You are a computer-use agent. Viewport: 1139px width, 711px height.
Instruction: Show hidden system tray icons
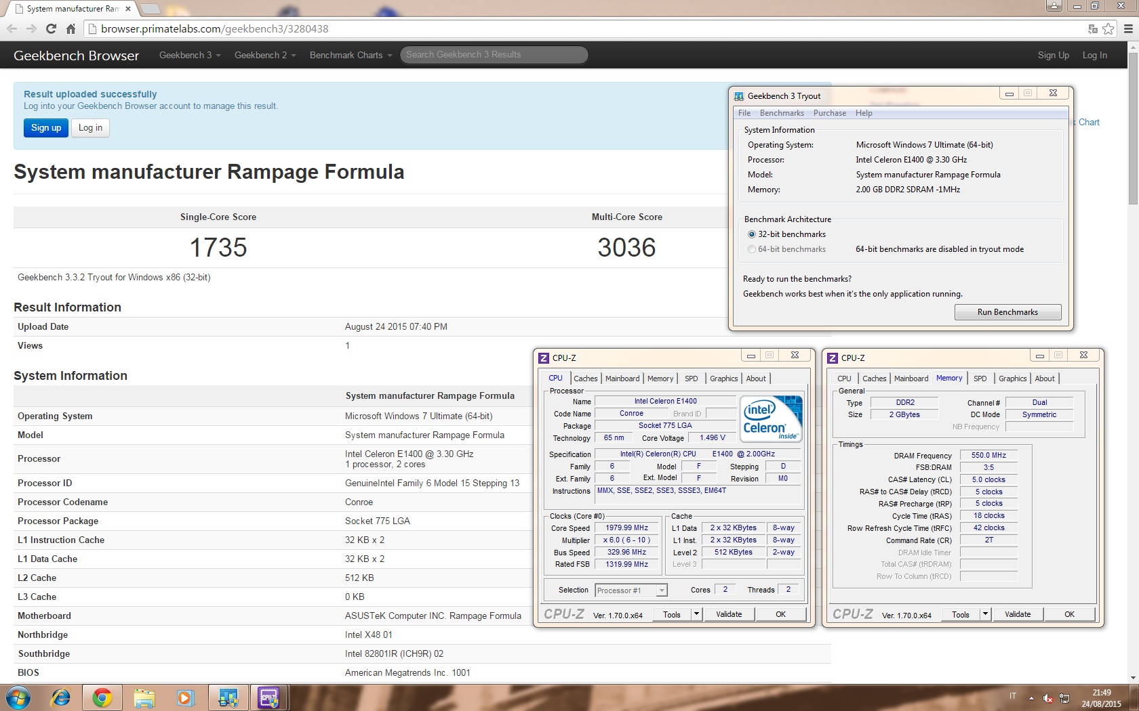point(1031,698)
